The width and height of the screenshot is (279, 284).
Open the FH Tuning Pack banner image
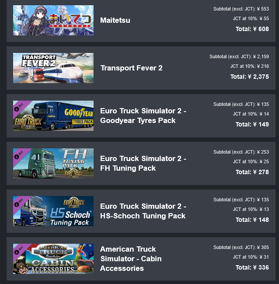pos(53,163)
